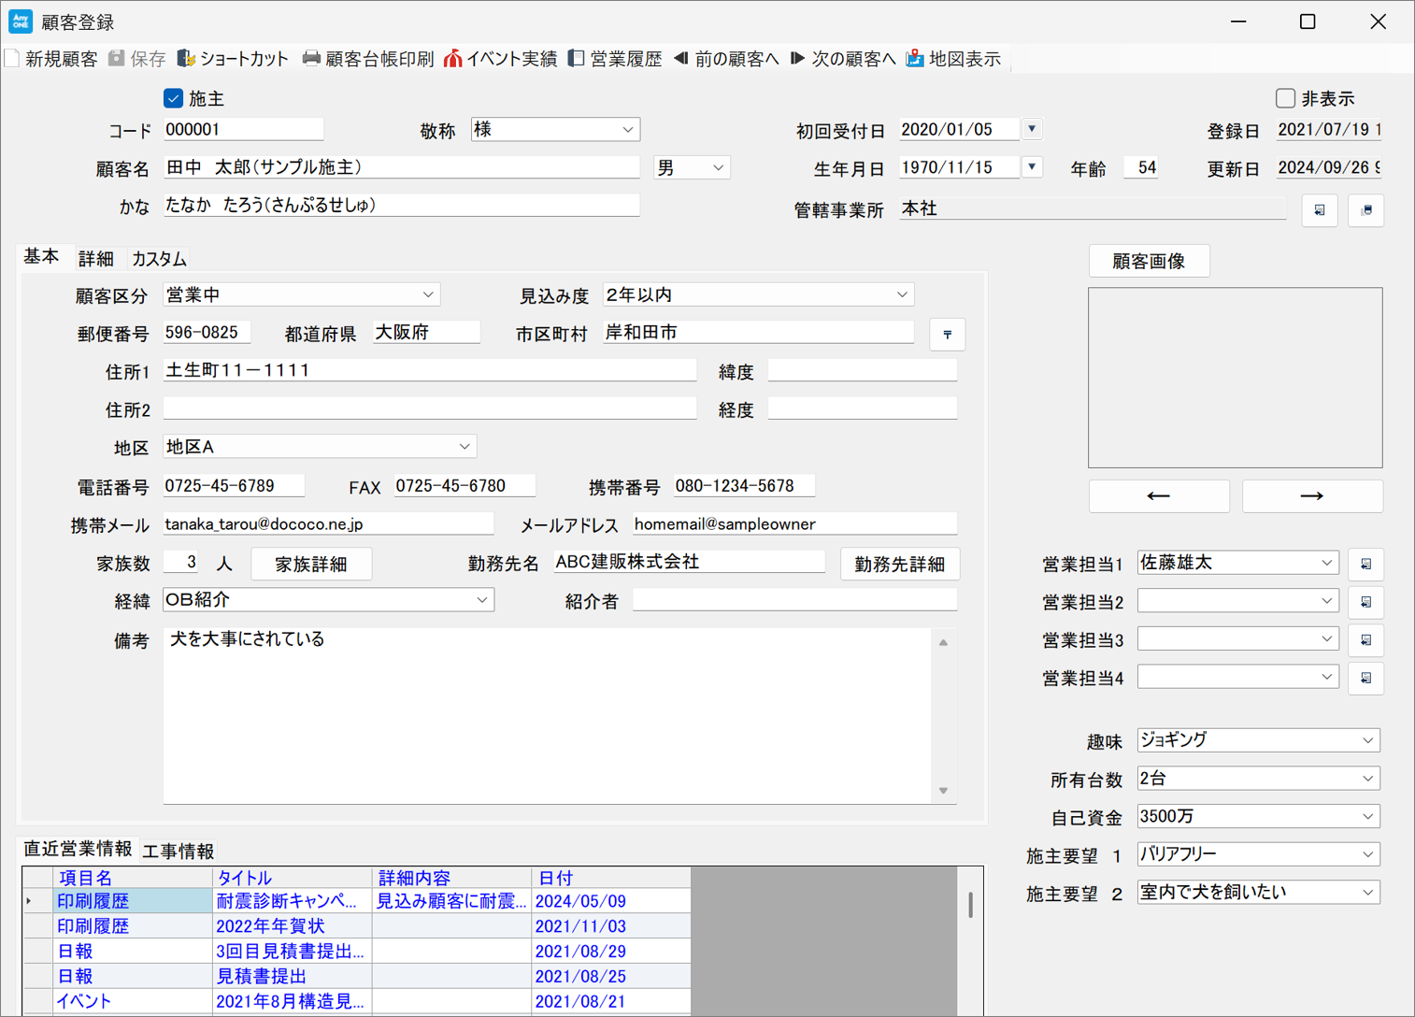This screenshot has width=1415, height=1017.
Task: Click the 家族詳細 button
Action: coord(311,565)
